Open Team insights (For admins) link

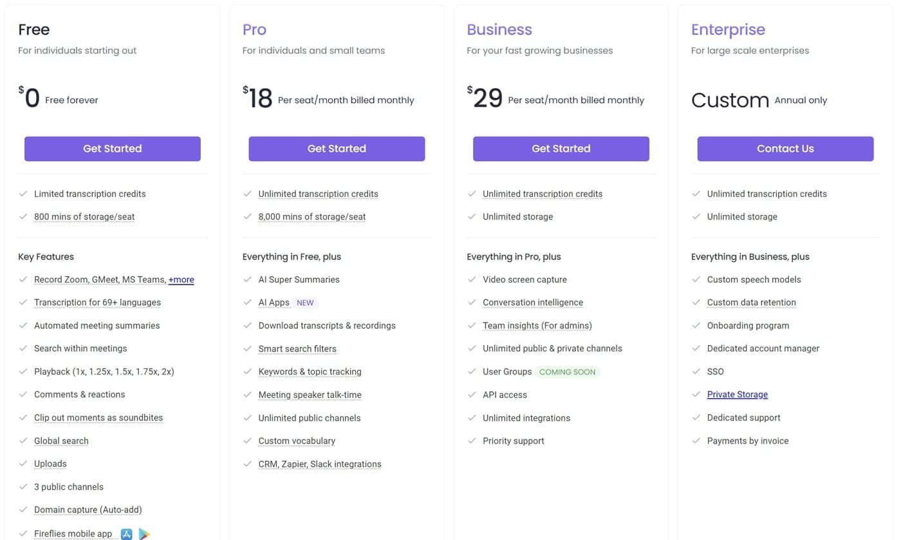(537, 325)
